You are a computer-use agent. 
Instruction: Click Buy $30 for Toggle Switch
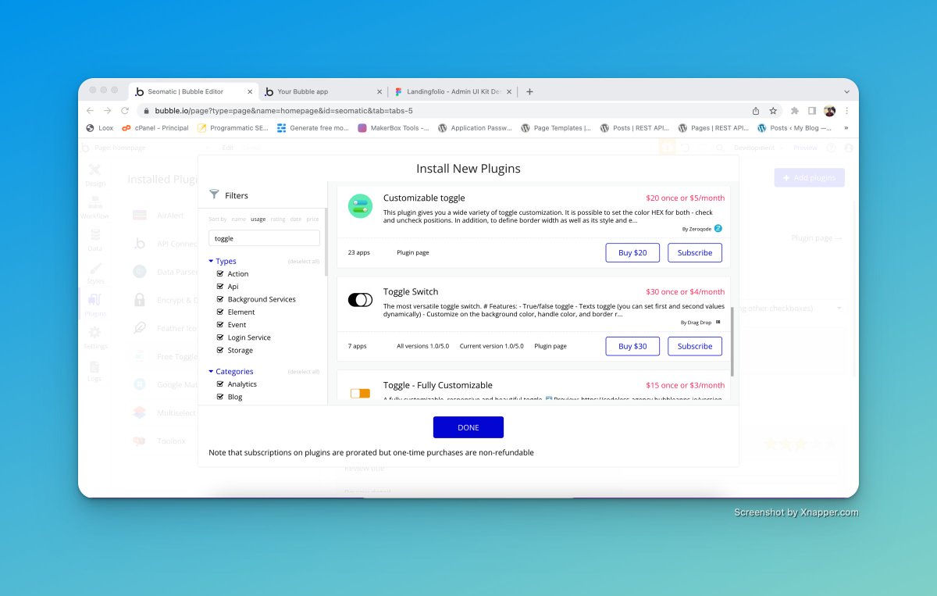coord(632,346)
